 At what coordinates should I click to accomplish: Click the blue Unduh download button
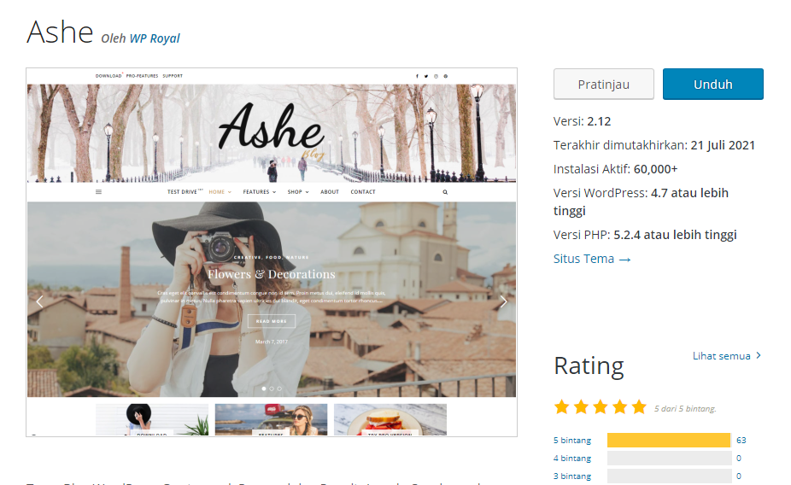coord(712,85)
